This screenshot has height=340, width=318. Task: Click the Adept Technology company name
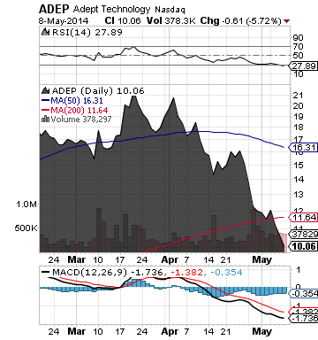(112, 10)
